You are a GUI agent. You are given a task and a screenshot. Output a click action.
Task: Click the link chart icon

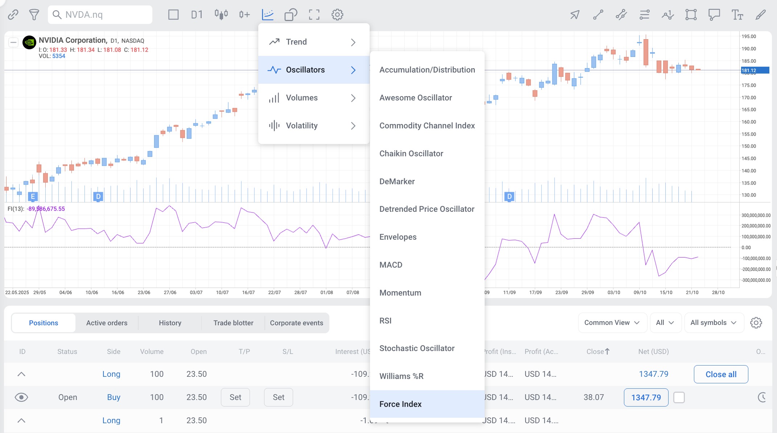[x=13, y=15]
